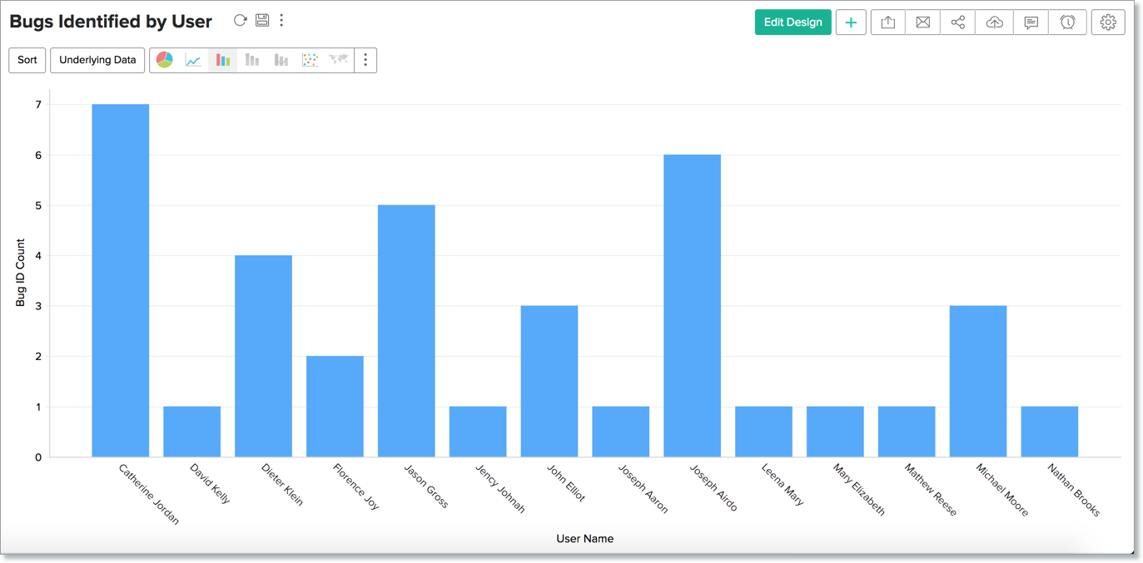The height and width of the screenshot is (563, 1143).
Task: Open the more options menu beside the title
Action: pos(281,20)
